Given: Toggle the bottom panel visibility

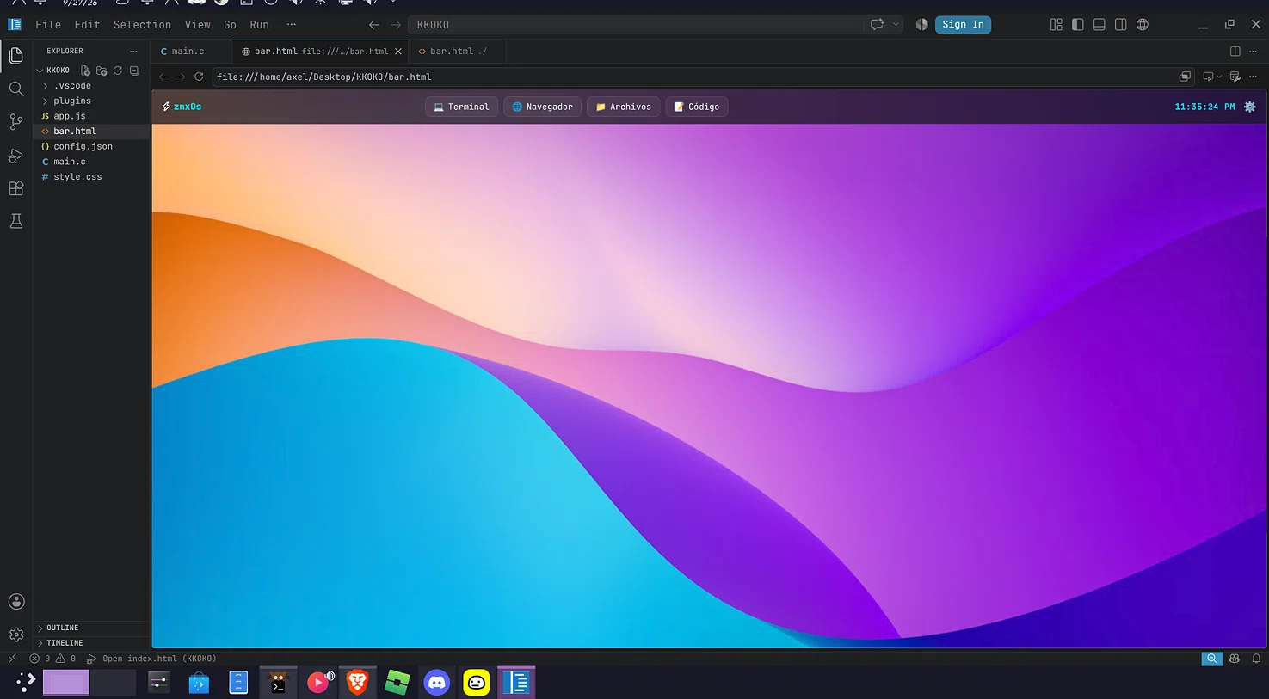Looking at the screenshot, I should tap(1099, 25).
